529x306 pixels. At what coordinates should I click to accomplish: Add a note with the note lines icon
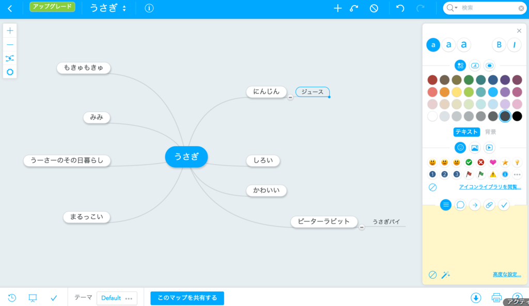point(445,205)
